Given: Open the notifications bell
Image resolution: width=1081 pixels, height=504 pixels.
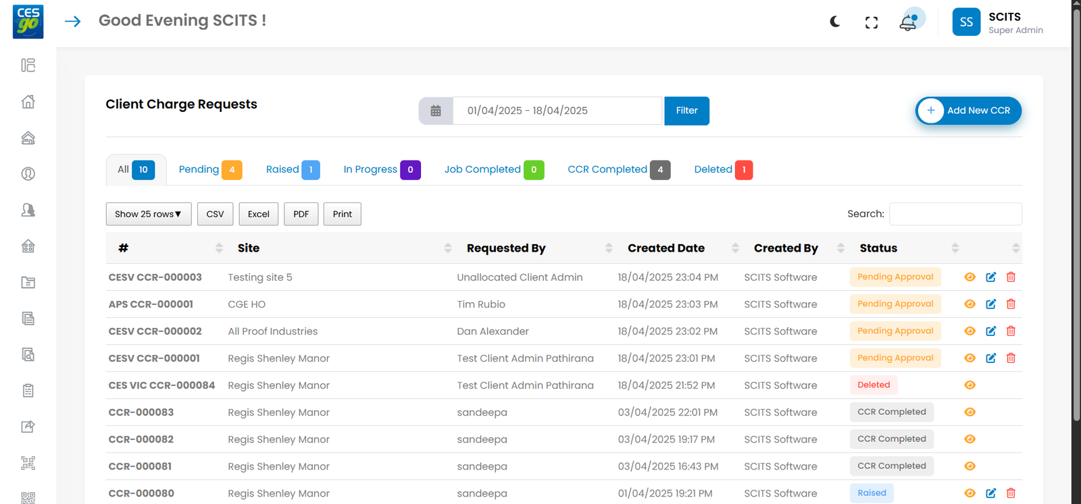Looking at the screenshot, I should [908, 23].
